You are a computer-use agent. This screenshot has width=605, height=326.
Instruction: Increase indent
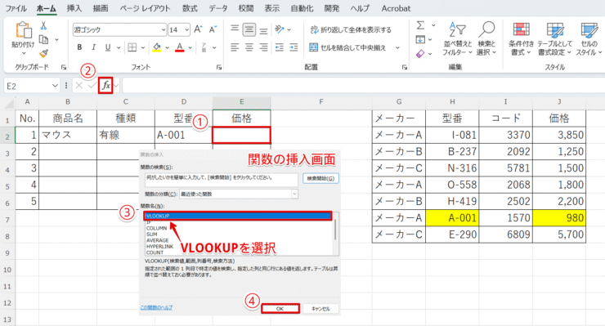tap(294, 47)
